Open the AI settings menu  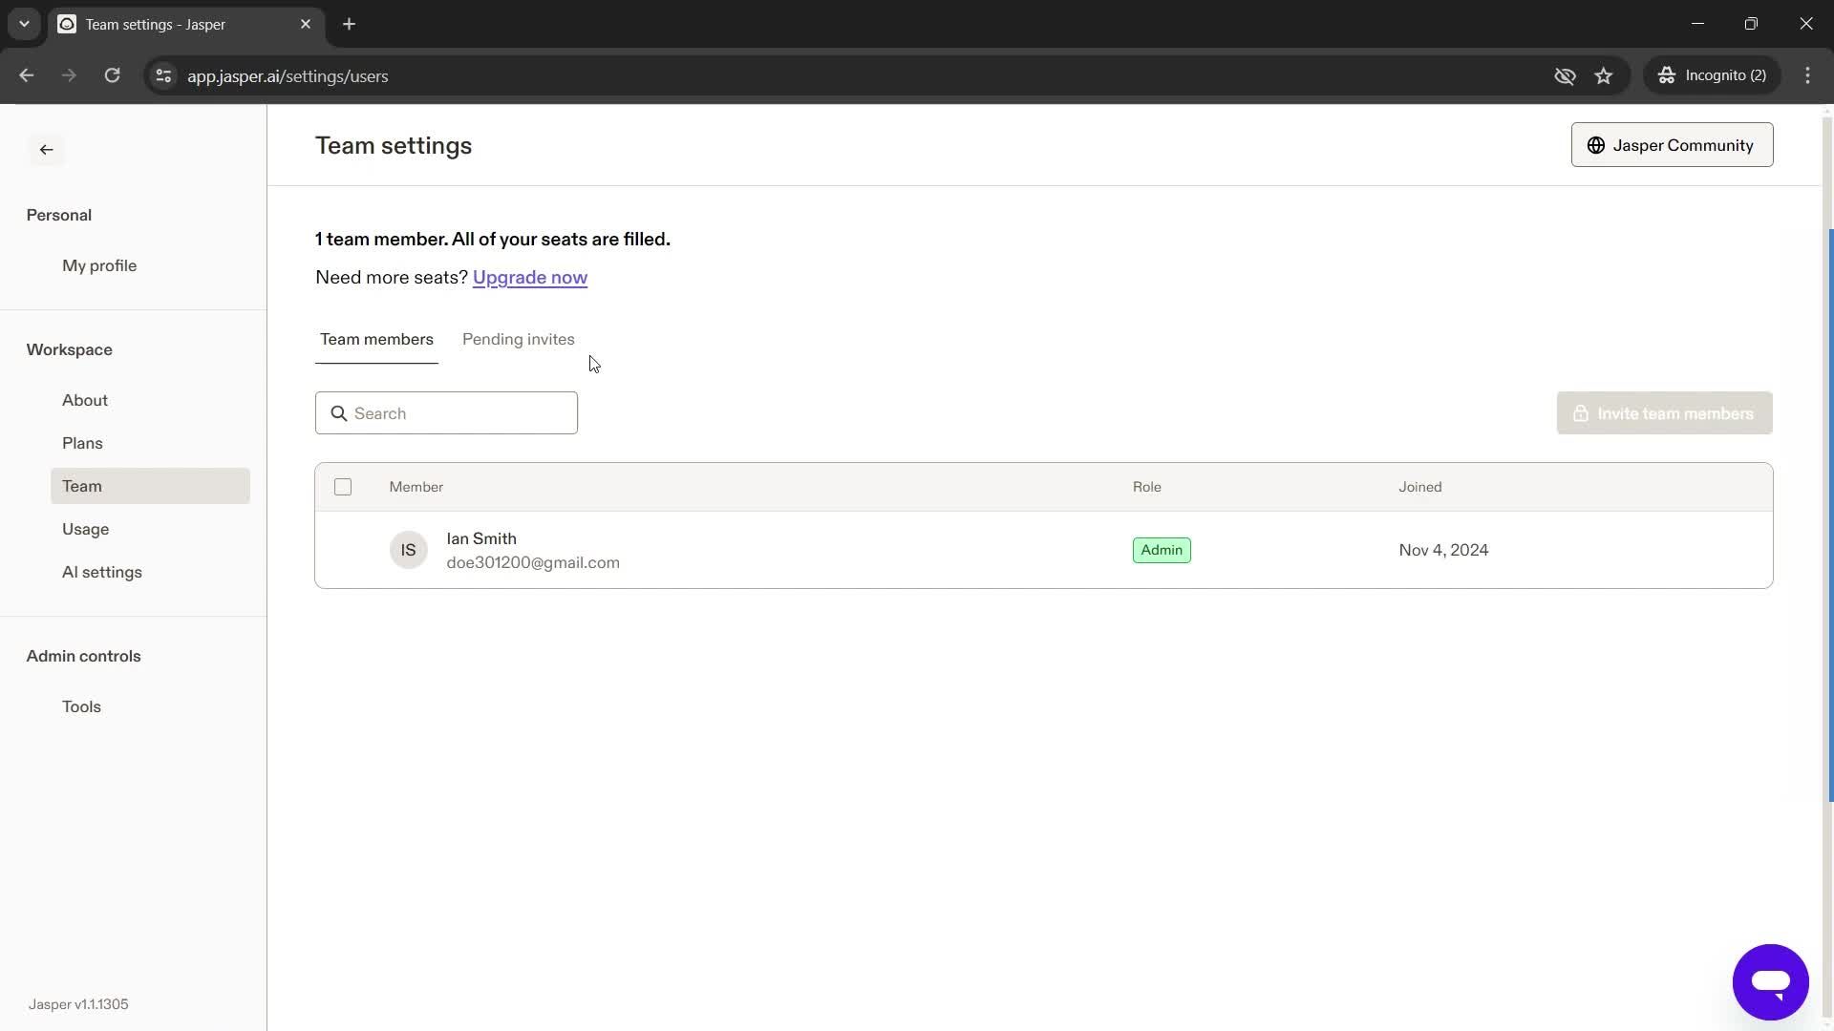(102, 572)
